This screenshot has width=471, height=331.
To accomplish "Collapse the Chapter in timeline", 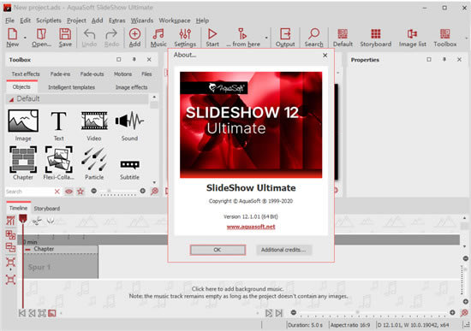I will pos(28,250).
